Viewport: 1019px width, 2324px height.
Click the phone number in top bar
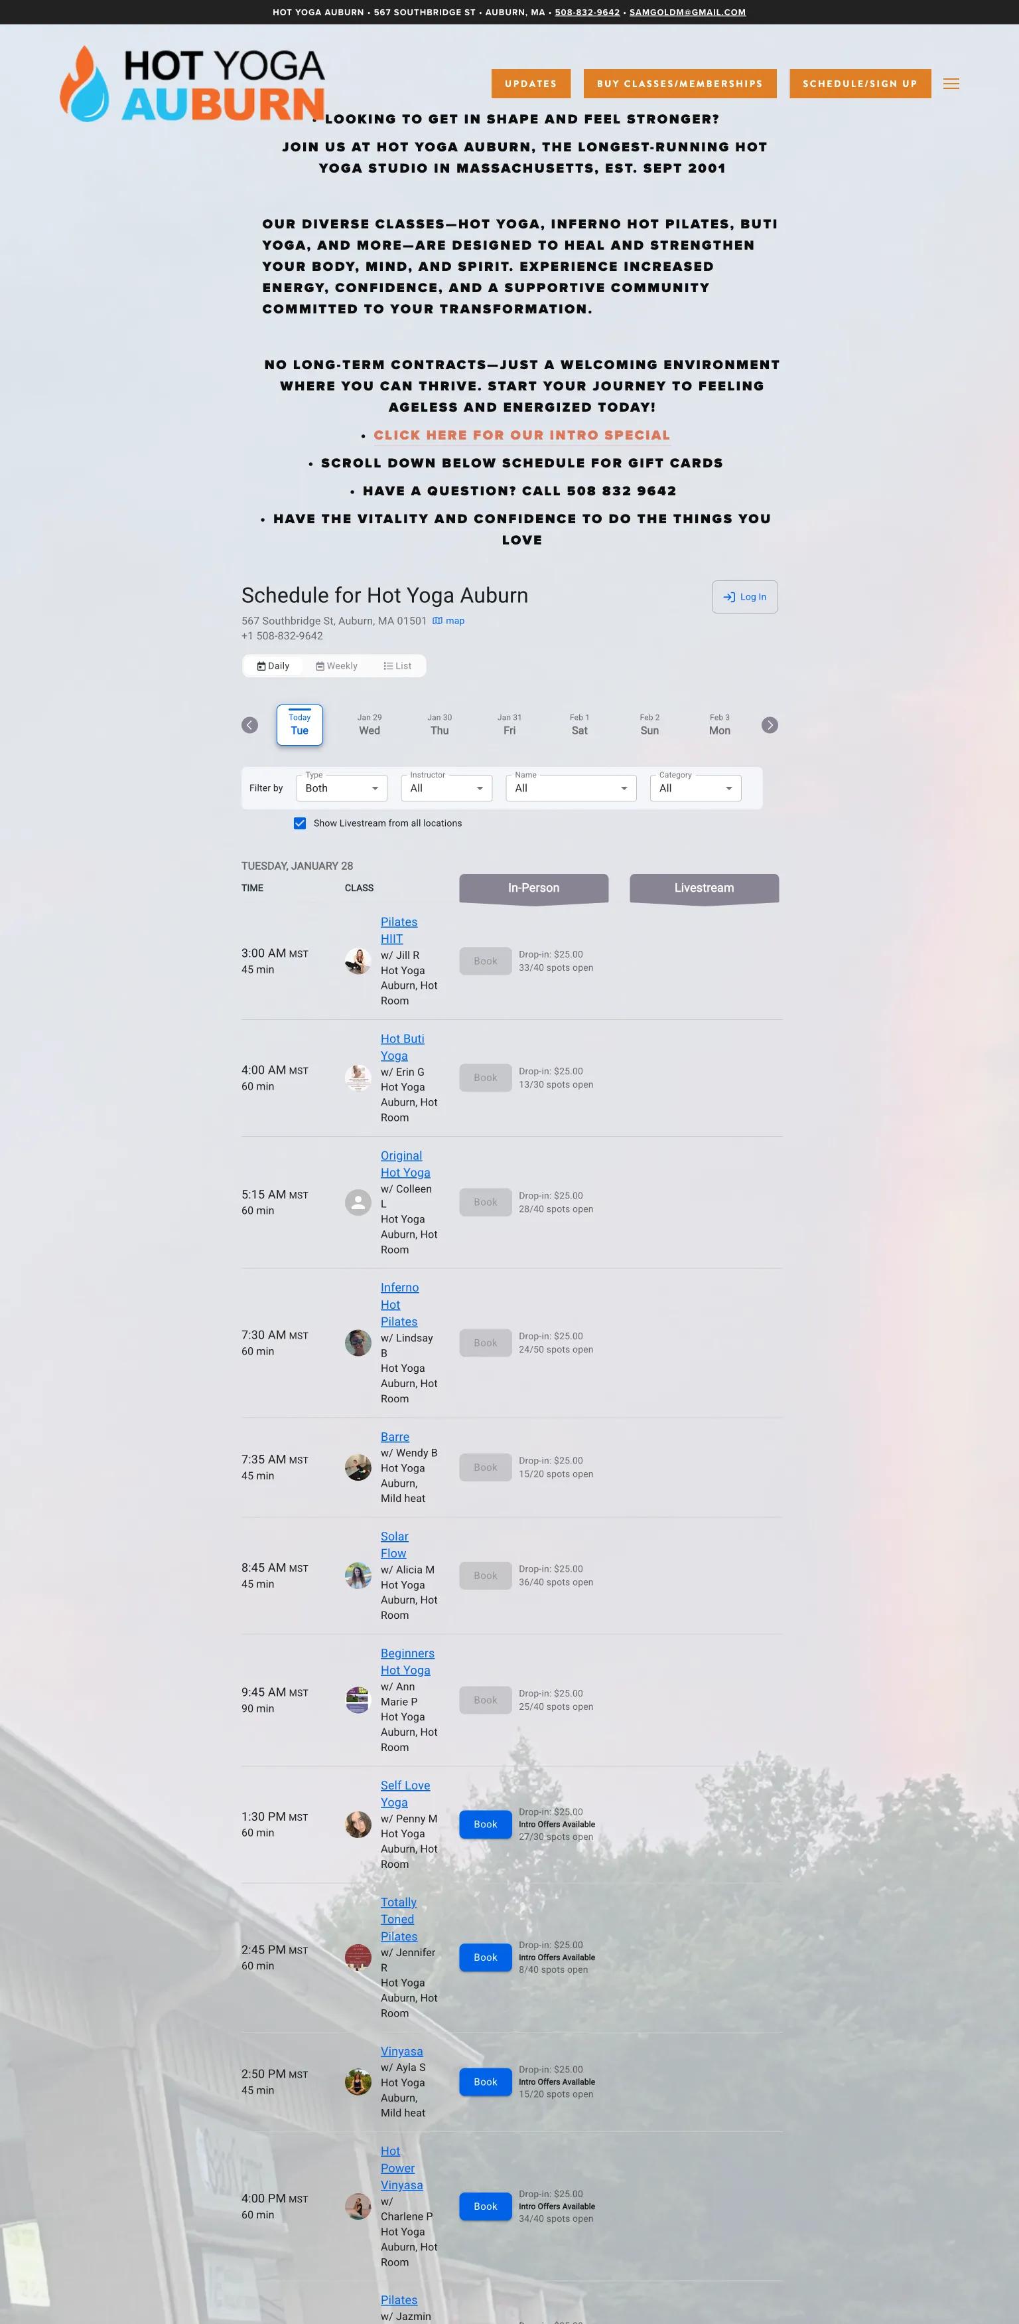587,13
